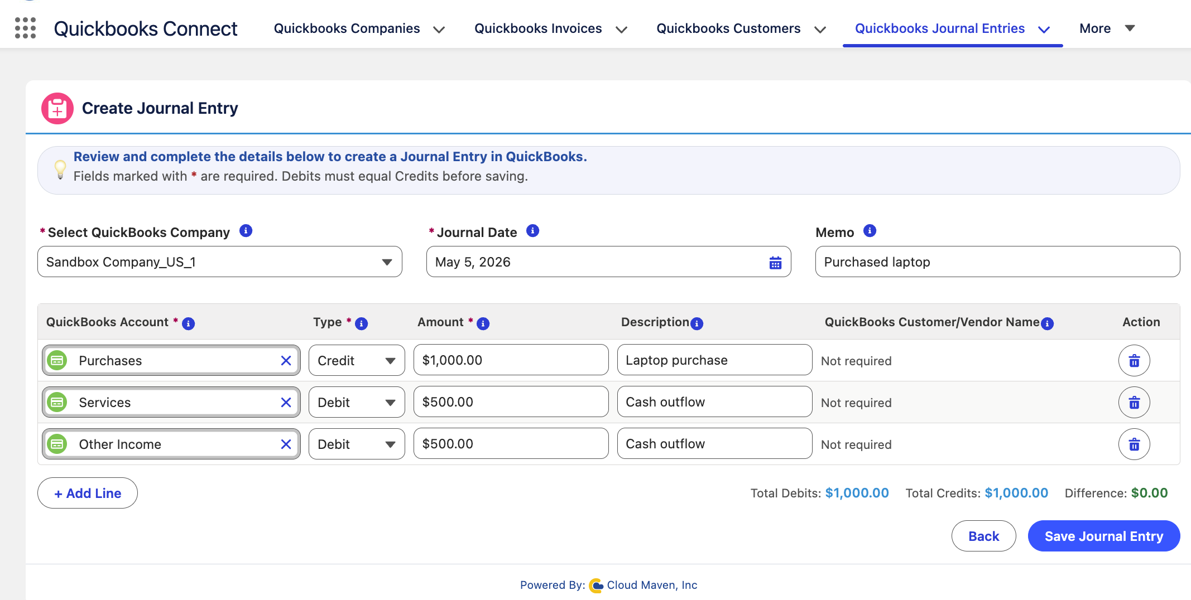
Task: Click the Services account lookup field
Action: point(171,403)
